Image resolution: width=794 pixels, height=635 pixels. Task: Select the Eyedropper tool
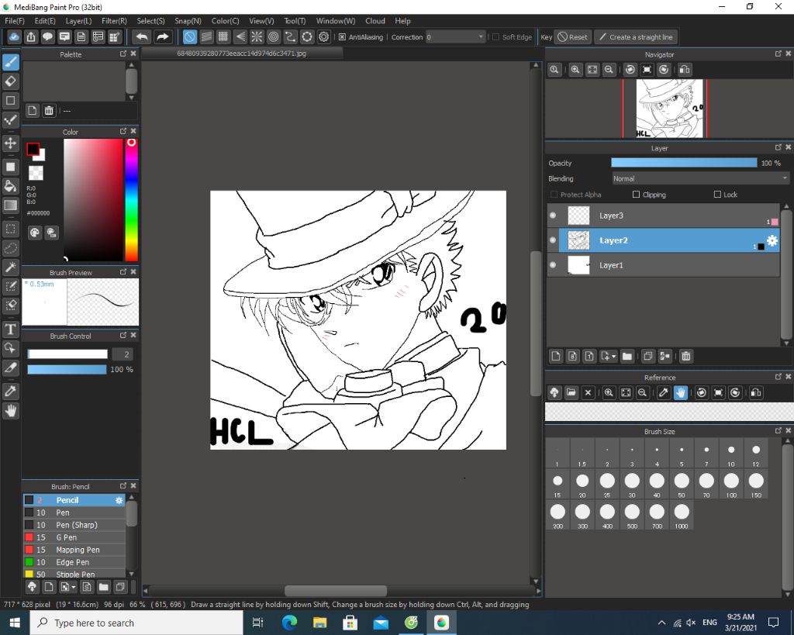tap(11, 391)
